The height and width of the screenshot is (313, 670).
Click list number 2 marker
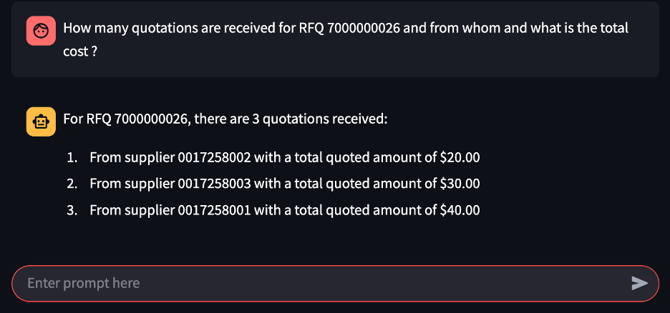pos(72,184)
